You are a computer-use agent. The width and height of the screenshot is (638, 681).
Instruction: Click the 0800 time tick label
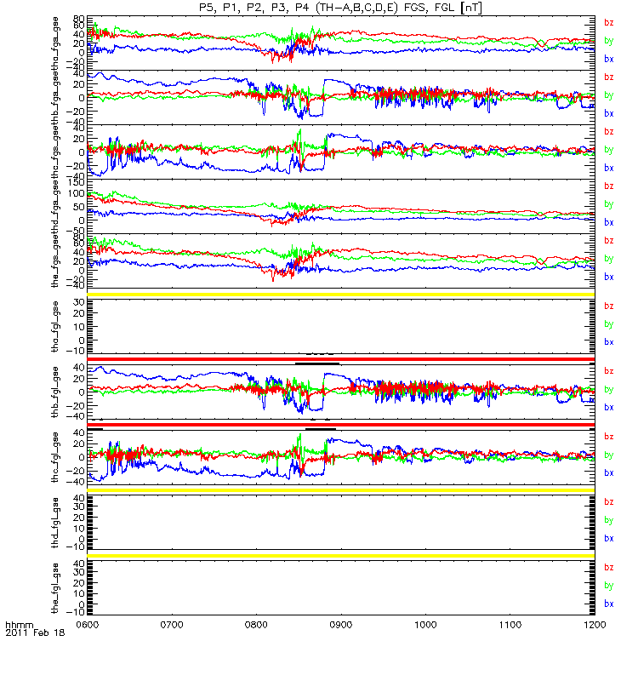pos(257,625)
